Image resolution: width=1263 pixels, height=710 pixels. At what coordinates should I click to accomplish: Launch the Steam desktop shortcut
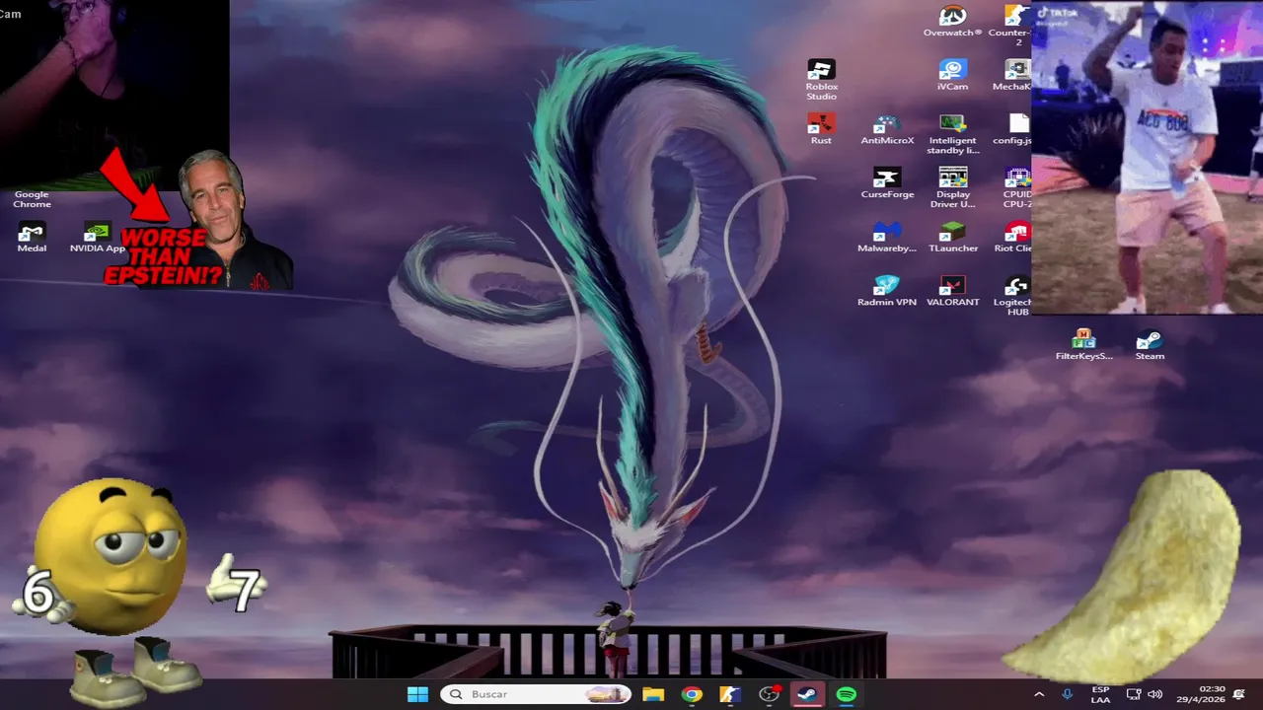coord(1150,345)
